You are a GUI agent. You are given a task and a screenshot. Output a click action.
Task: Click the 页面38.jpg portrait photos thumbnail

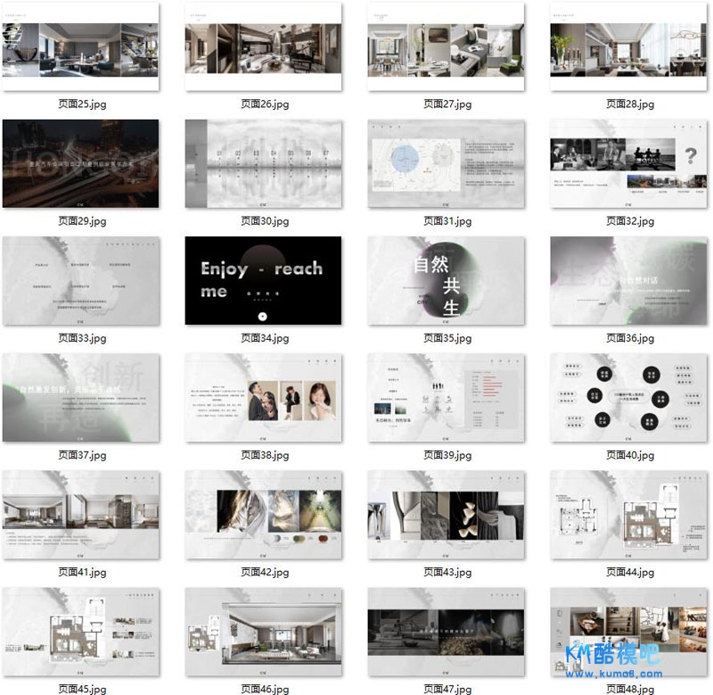[x=264, y=397]
